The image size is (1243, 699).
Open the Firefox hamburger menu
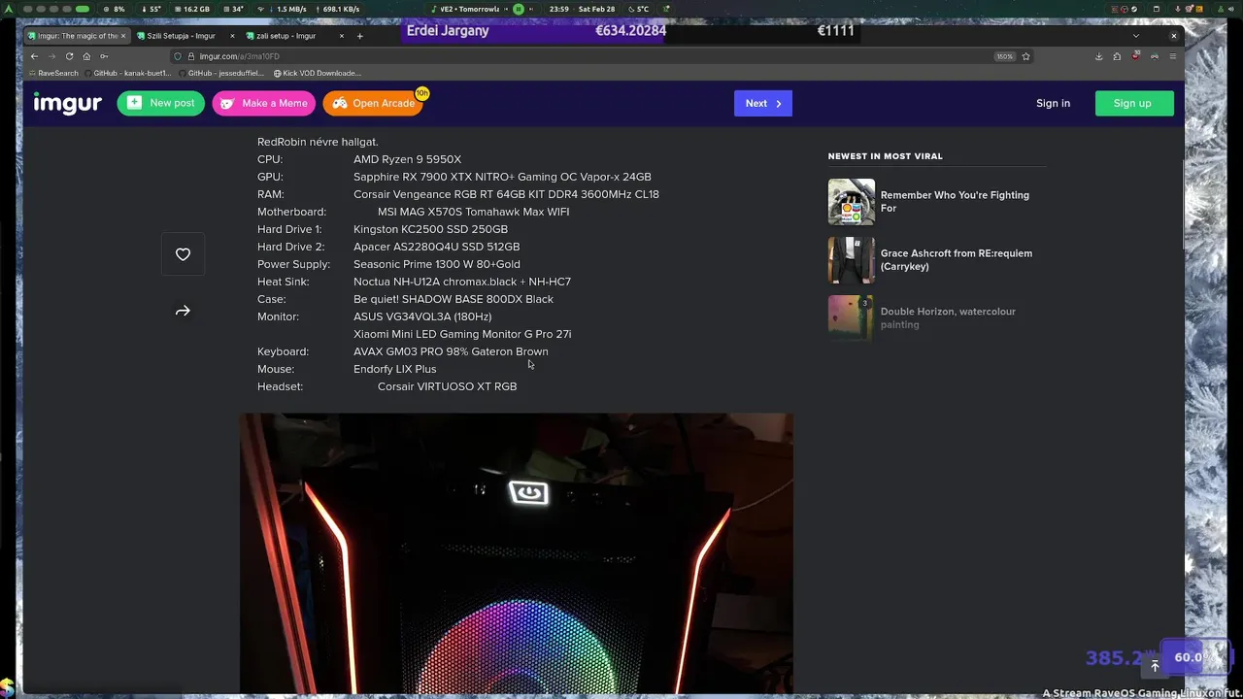(1173, 56)
